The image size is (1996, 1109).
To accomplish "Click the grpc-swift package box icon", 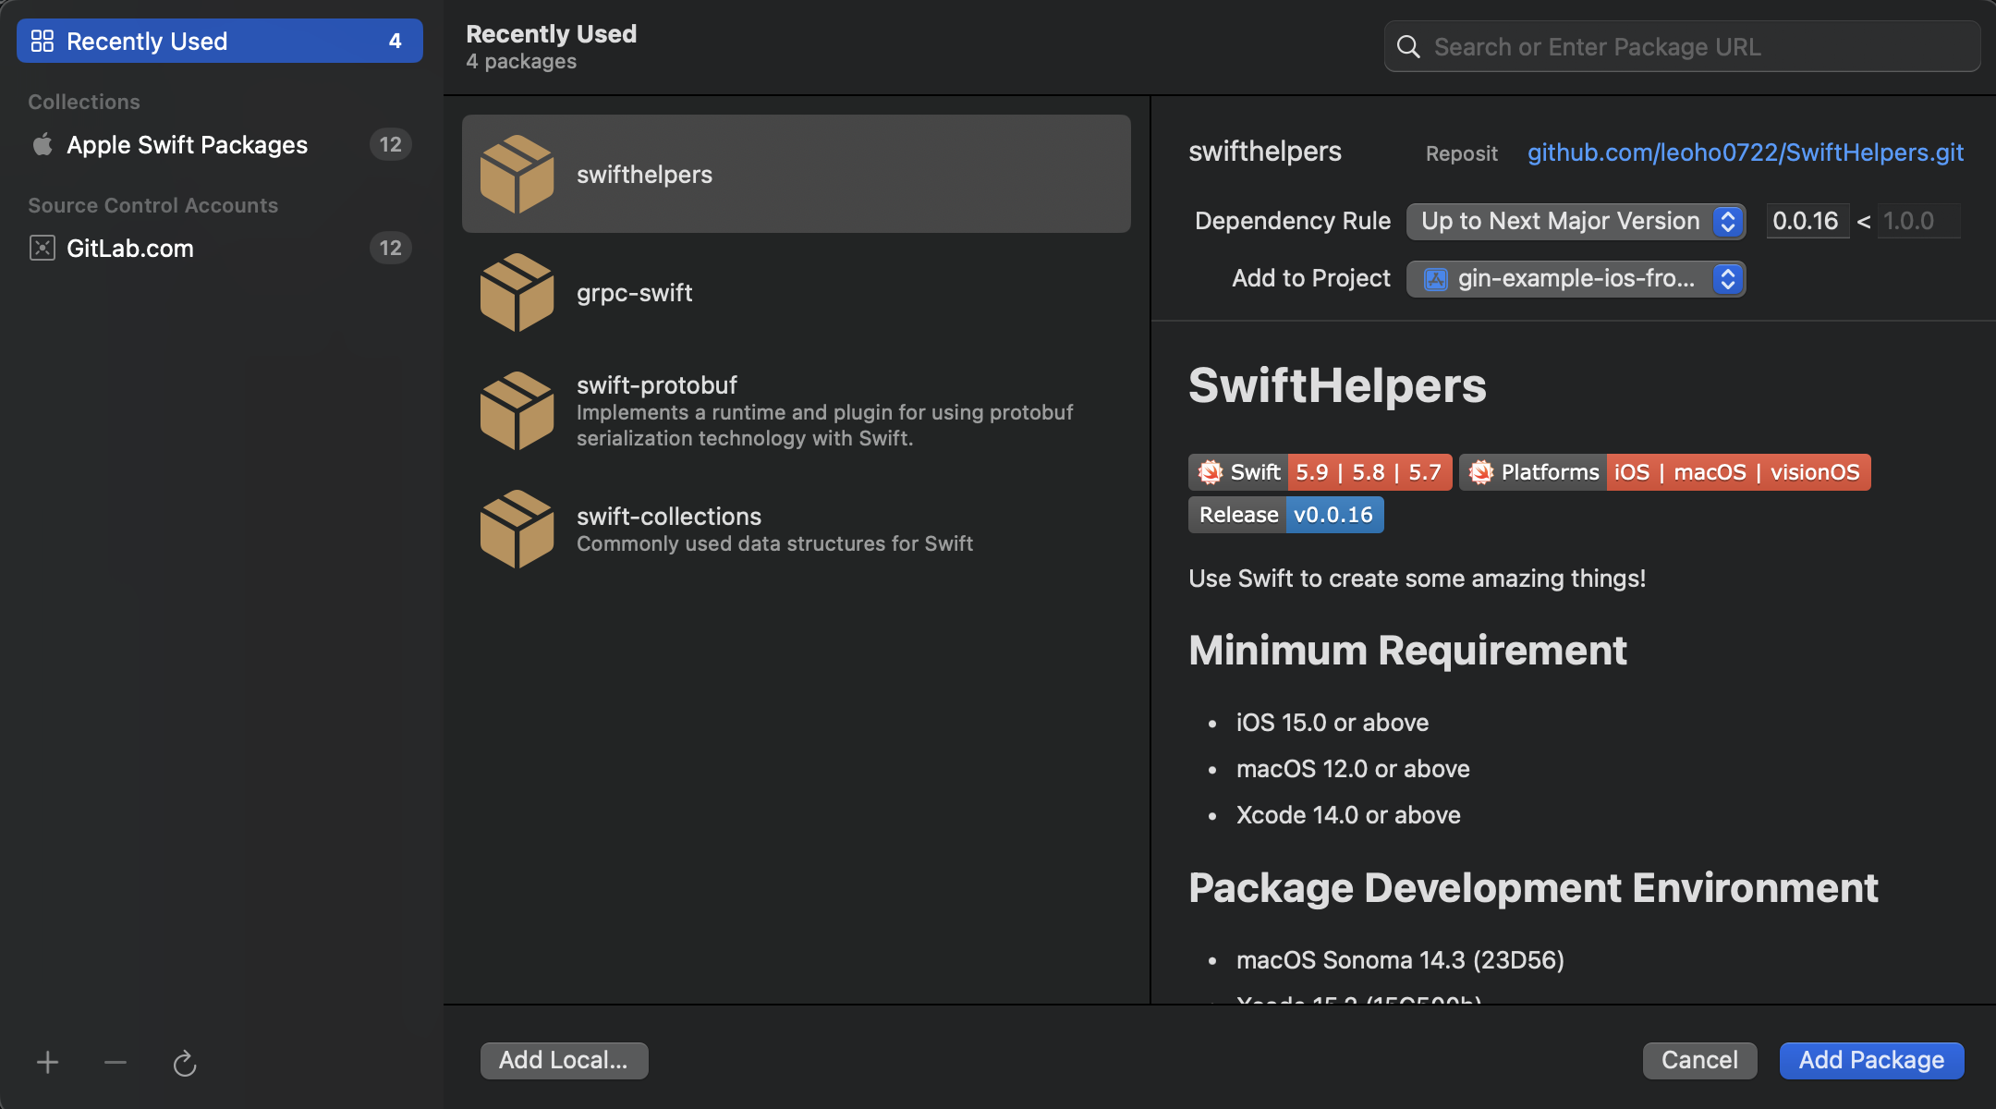I will (517, 293).
